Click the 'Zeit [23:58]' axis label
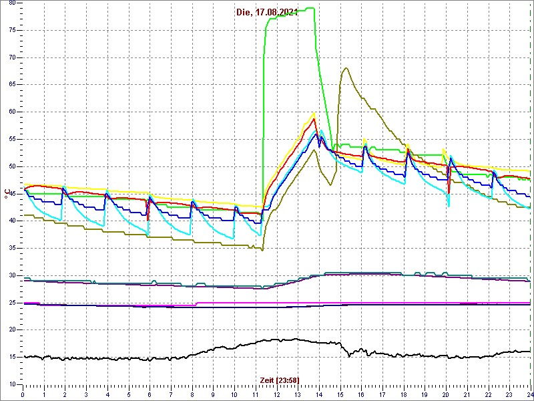 [x=280, y=380]
